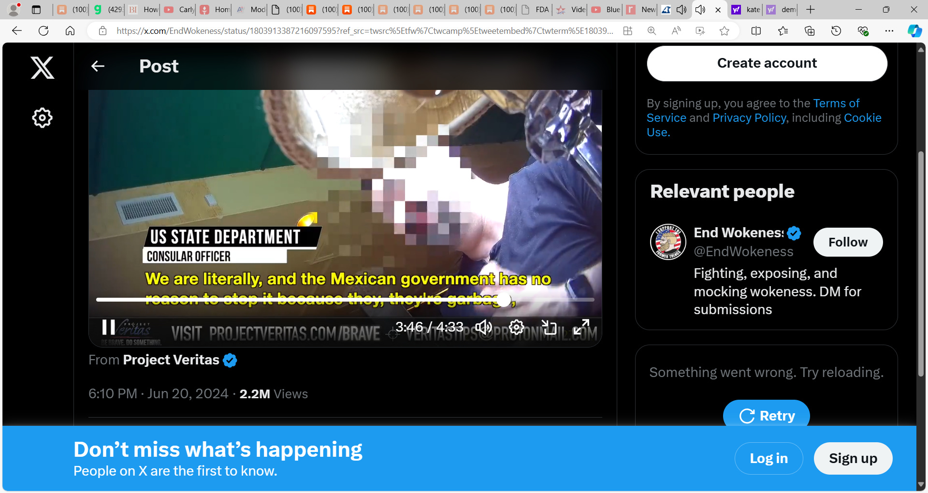The width and height of the screenshot is (928, 493).
Task: Click Sign up on the banner
Action: 853,458
